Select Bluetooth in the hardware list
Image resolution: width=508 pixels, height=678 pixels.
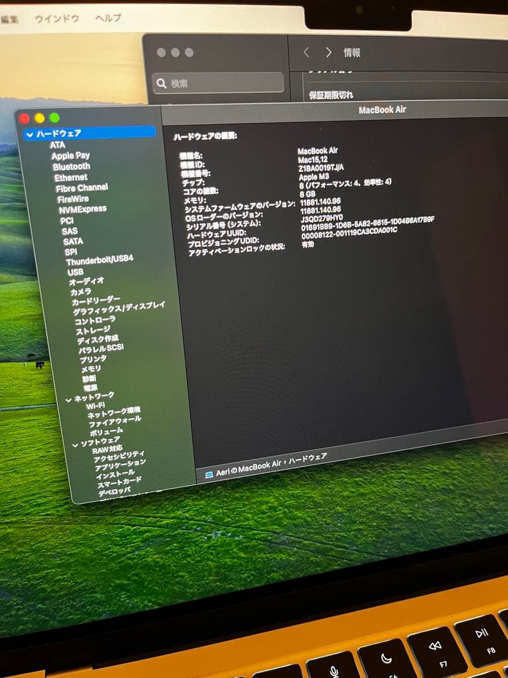point(71,167)
